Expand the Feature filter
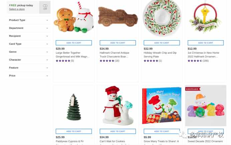The height and width of the screenshot is (145, 231). (28, 68)
